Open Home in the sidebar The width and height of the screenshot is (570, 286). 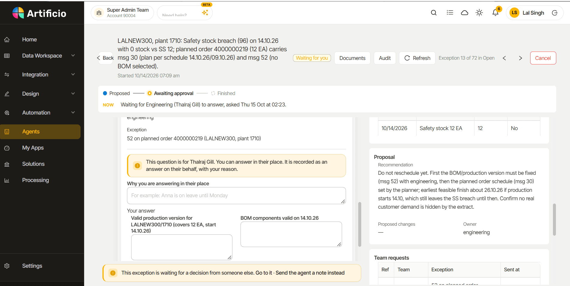29,40
